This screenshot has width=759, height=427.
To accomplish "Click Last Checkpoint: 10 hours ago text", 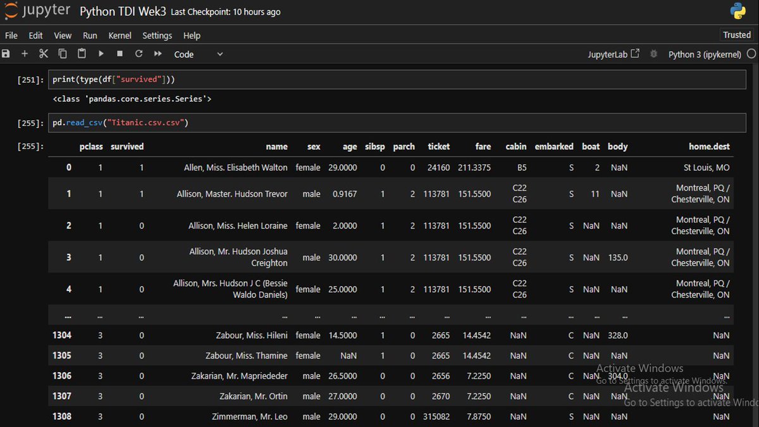I will (226, 12).
